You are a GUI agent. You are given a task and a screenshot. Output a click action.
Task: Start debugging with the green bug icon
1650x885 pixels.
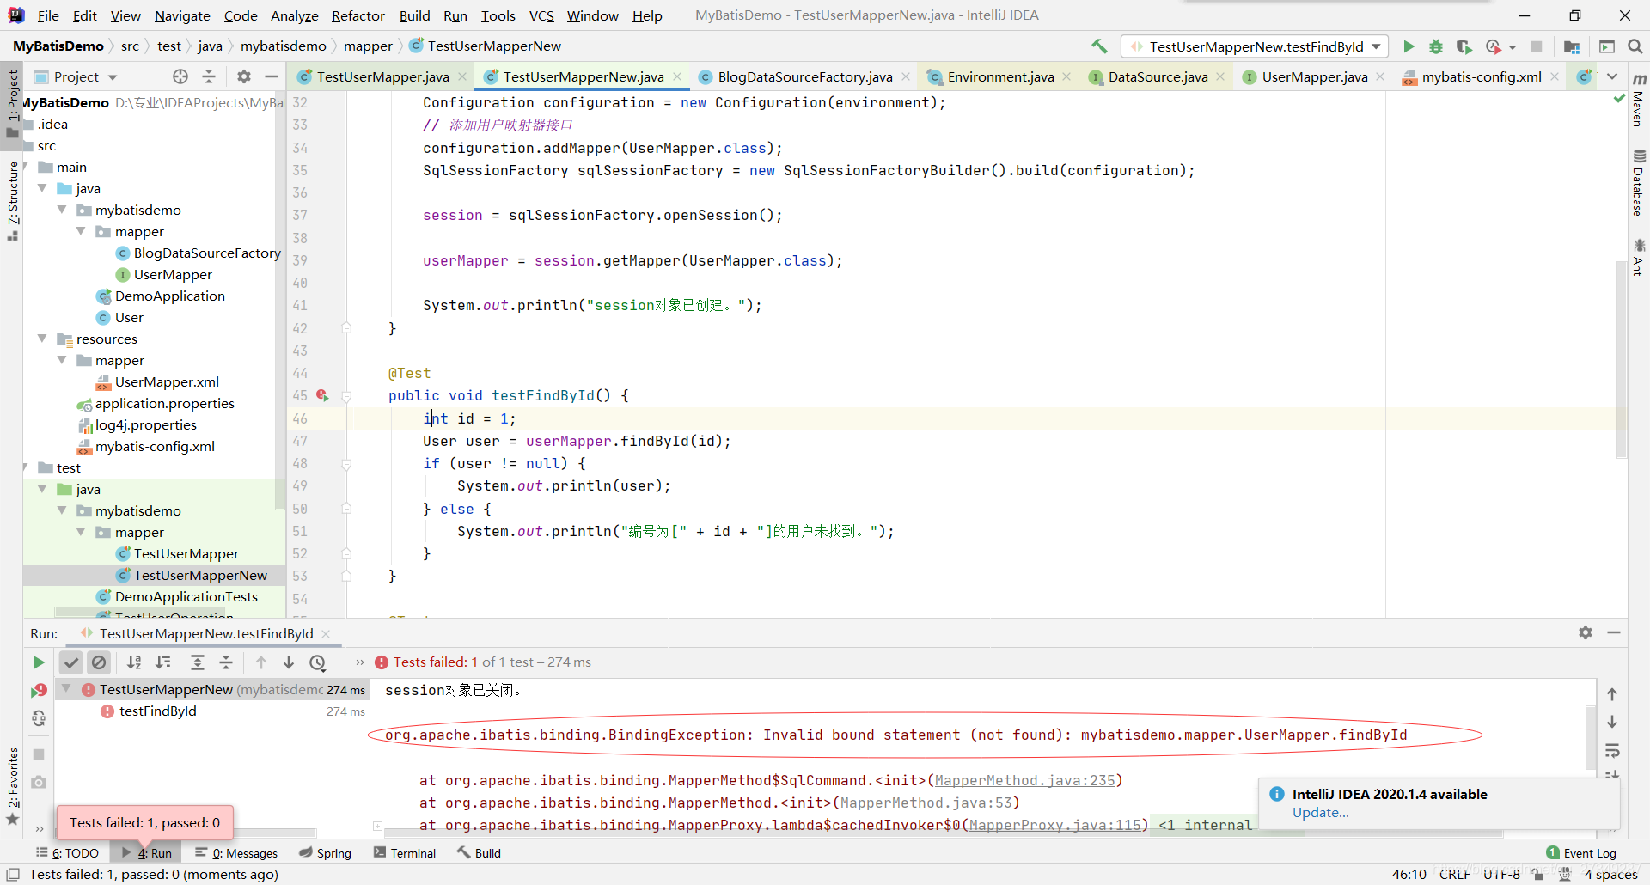1436,46
